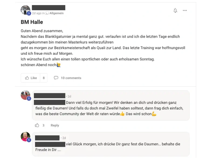Click the first comment's like count 3

tap(43, 125)
